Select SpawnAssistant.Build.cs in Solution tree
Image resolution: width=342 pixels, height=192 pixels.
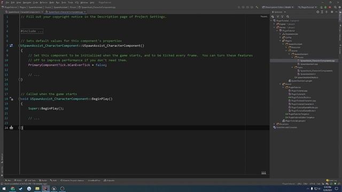306,77
